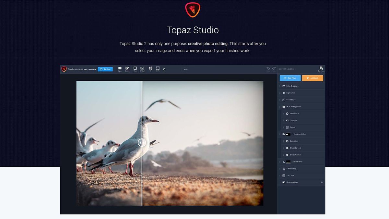Image resolution: width=389 pixels, height=219 pixels.
Task: Select the 'Bird-small.jpg' layer name
Action: pos(292,182)
